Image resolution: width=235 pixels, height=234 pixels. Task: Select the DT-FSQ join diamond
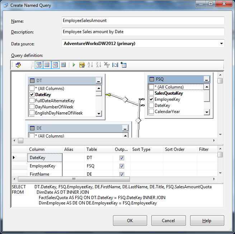coord(125,100)
